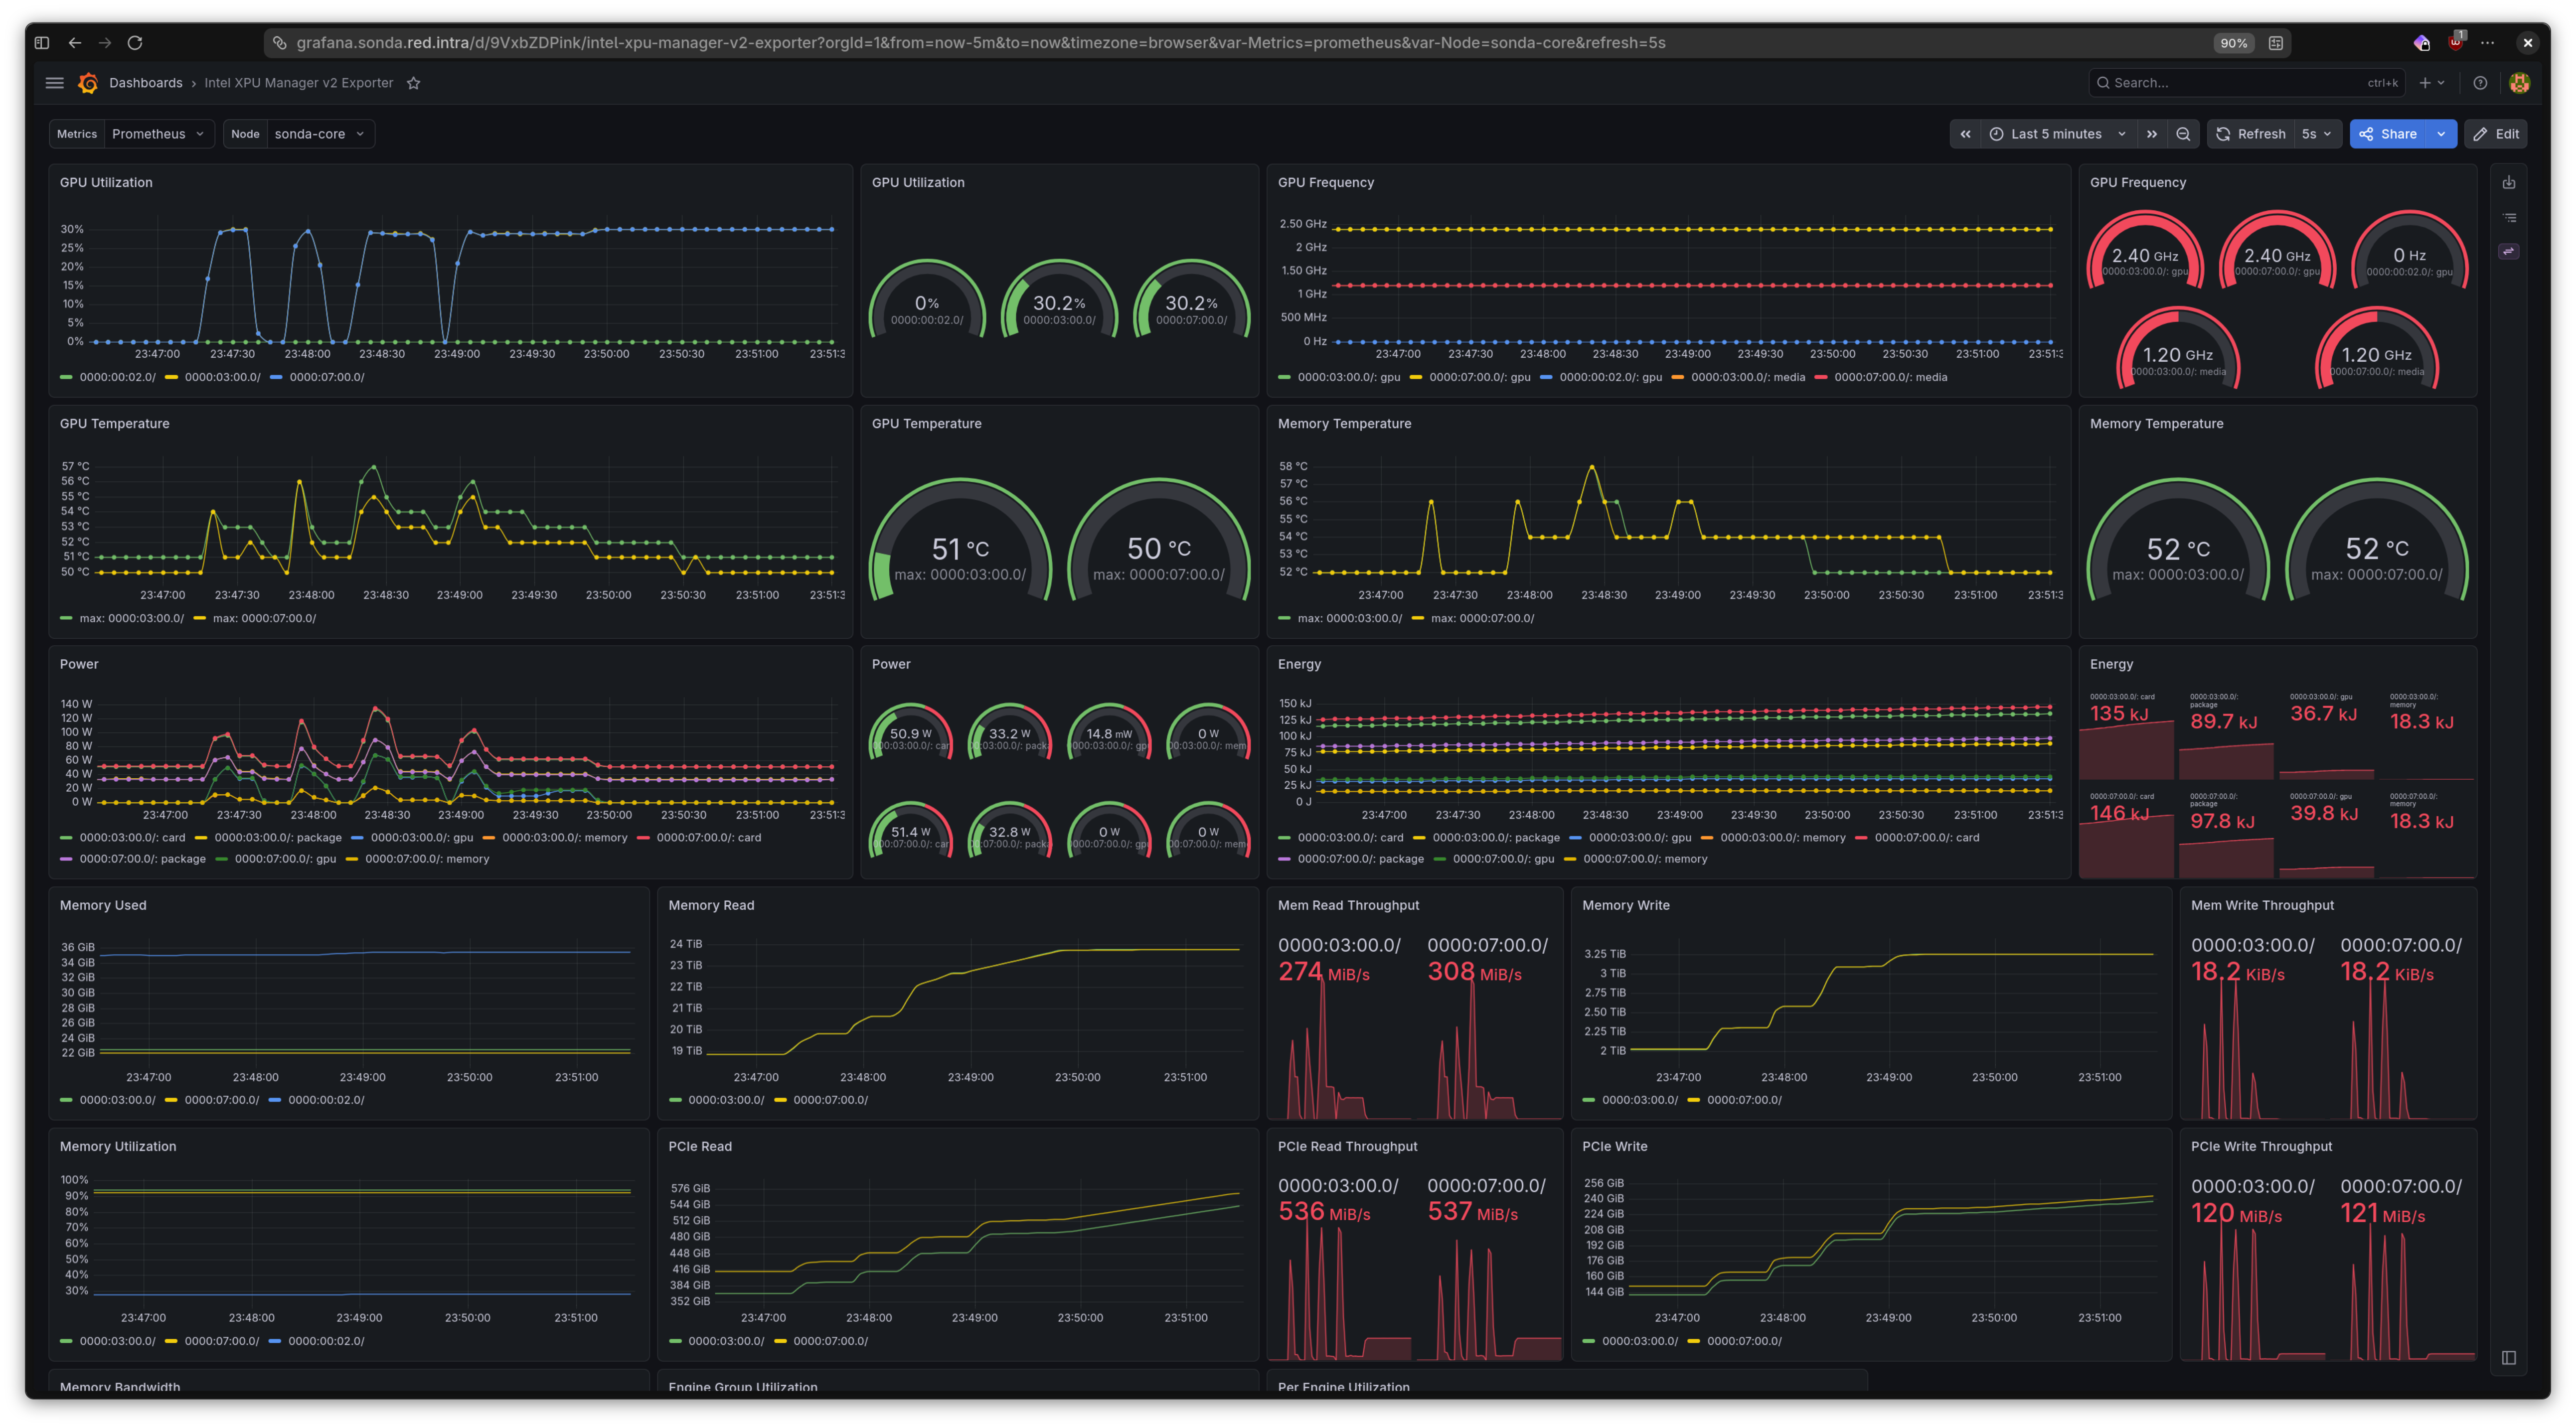
Task: Toggle the browser sidebar panel icon
Action: pyautogui.click(x=42, y=42)
